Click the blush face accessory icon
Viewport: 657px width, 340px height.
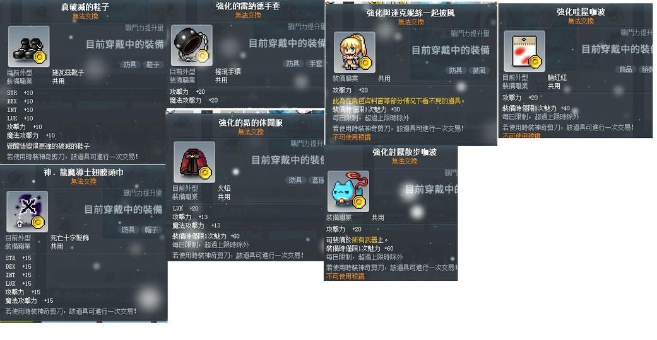pos(524,51)
